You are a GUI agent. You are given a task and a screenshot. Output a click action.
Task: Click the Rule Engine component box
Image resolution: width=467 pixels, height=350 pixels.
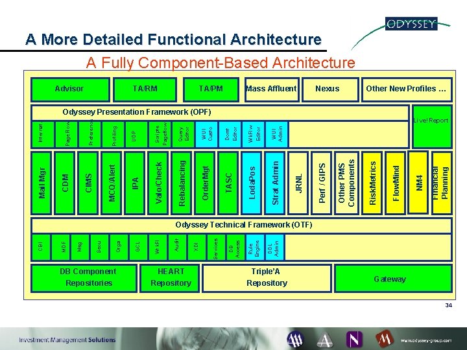pos(255,247)
